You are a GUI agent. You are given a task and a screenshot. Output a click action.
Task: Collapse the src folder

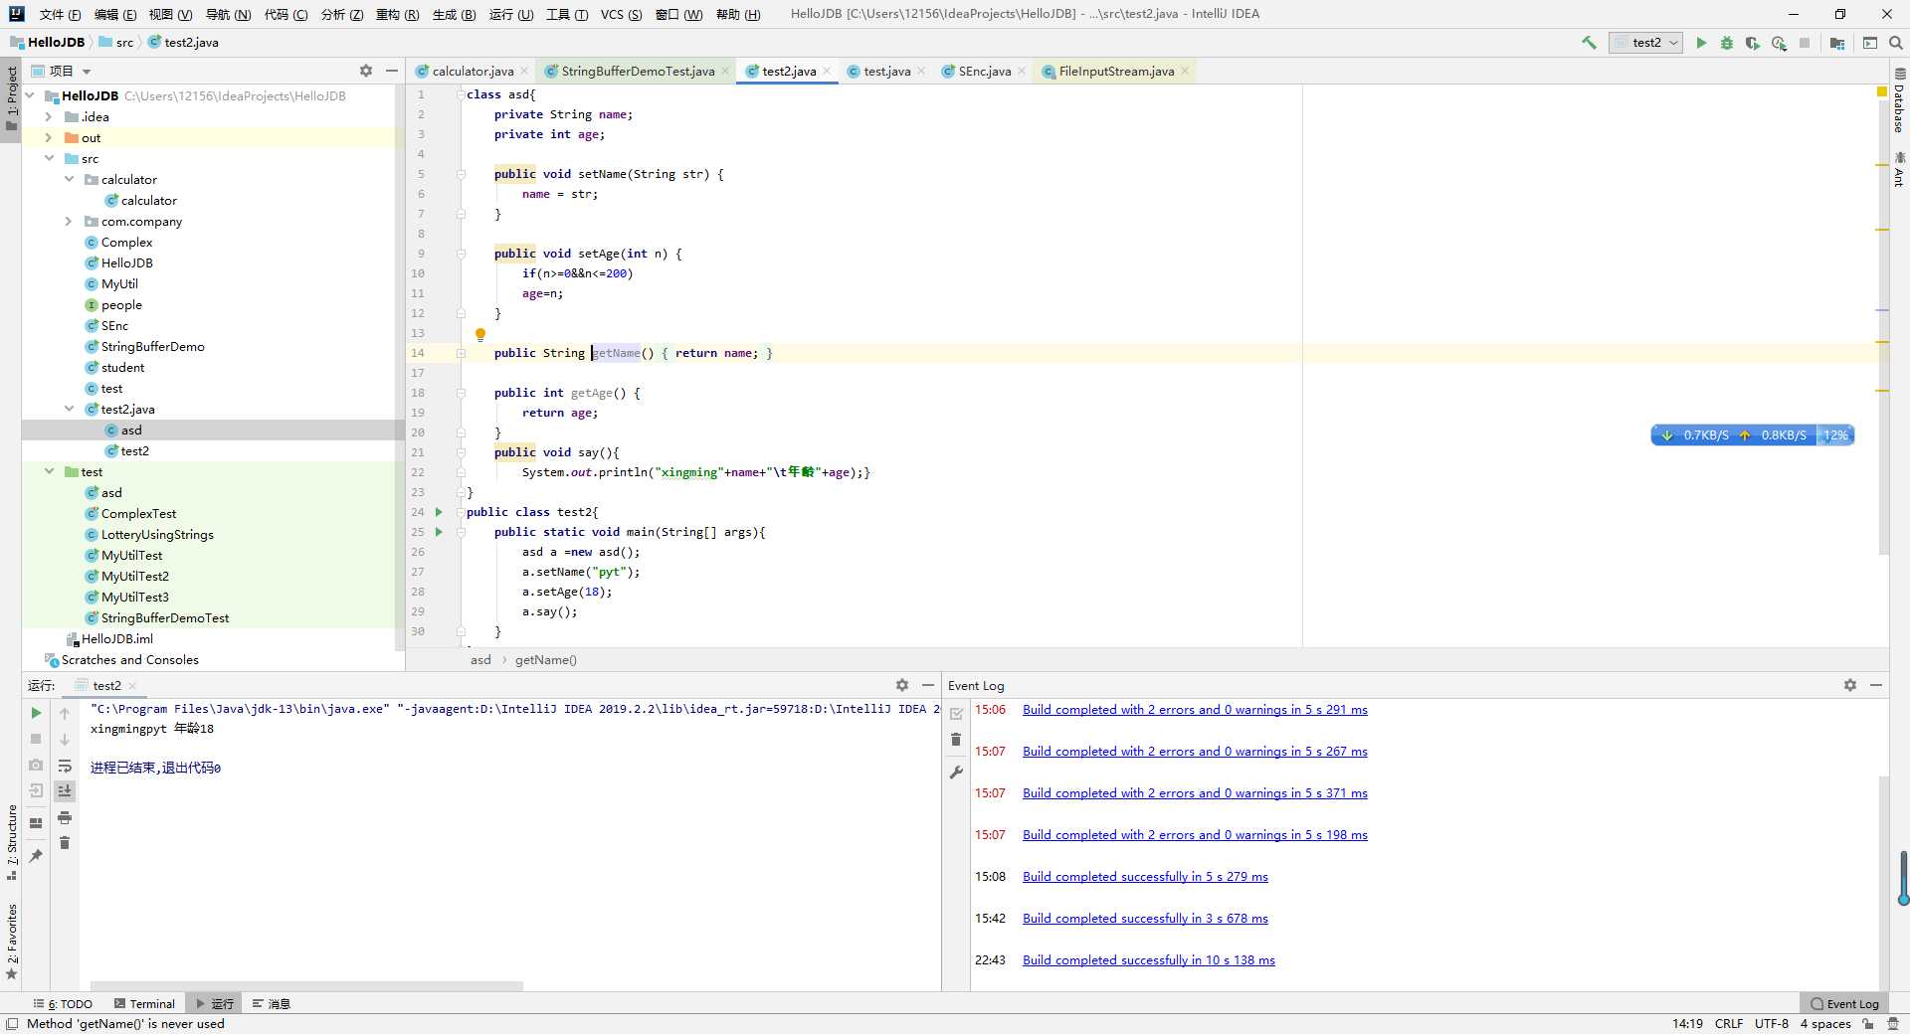[49, 158]
